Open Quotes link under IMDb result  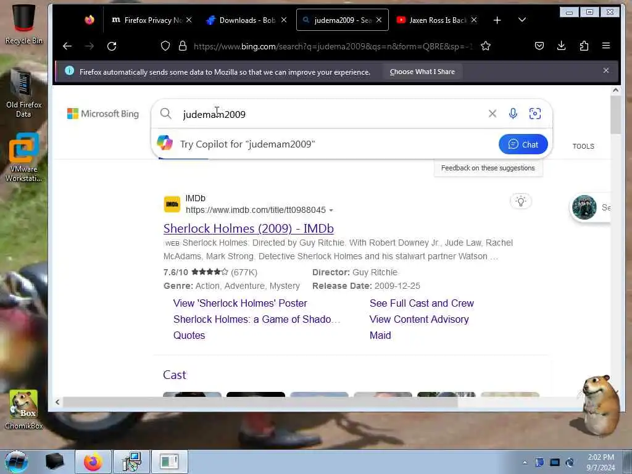coord(189,335)
